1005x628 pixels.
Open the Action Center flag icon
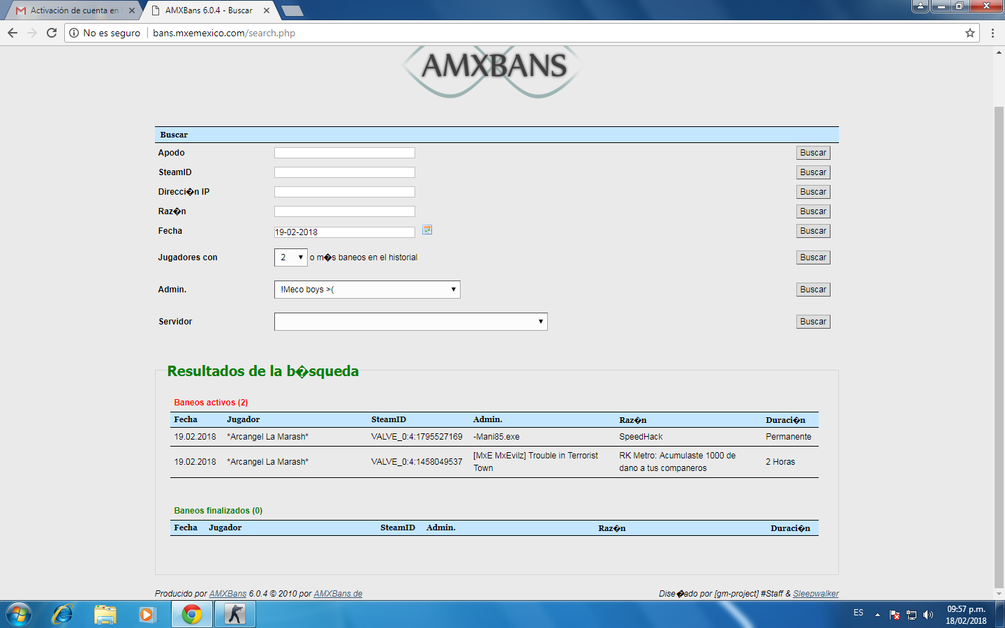(895, 615)
